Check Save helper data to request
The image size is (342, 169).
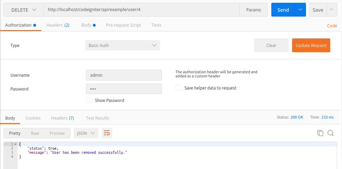[178, 88]
